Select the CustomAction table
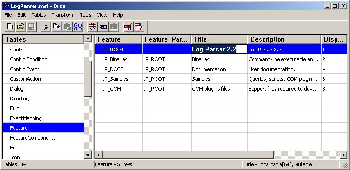The width and height of the screenshot is (350, 170). pyautogui.click(x=43, y=79)
